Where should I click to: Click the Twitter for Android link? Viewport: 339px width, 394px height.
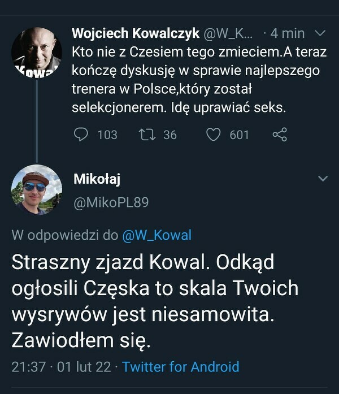coord(180,367)
